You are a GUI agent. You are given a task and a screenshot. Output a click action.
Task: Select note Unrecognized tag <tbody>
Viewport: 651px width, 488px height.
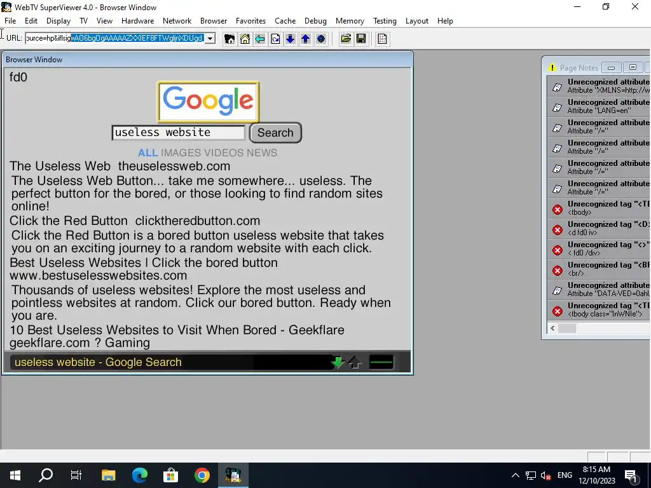tap(599, 208)
